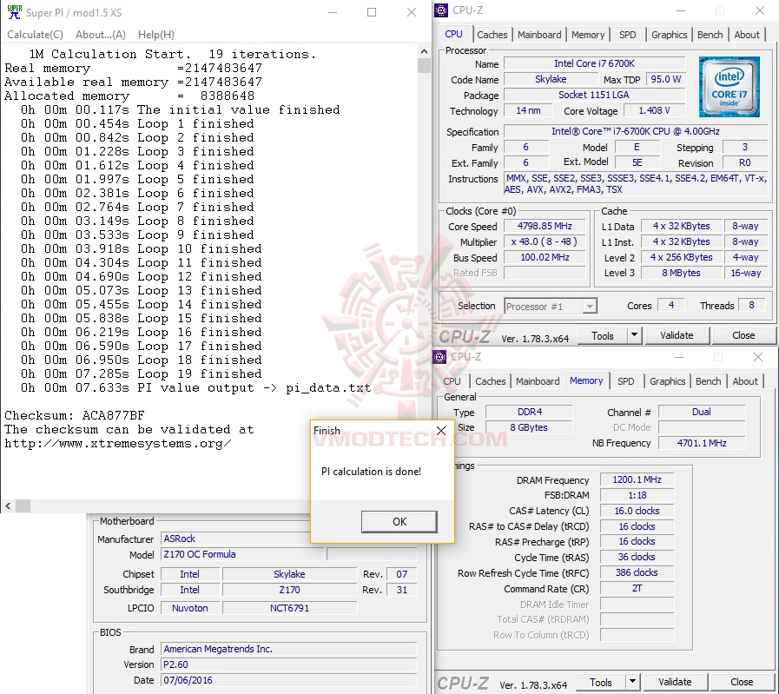This screenshot has width=779, height=694.
Task: Click Super PI horizontal scrollbar left arrow
Action: pos(8,506)
